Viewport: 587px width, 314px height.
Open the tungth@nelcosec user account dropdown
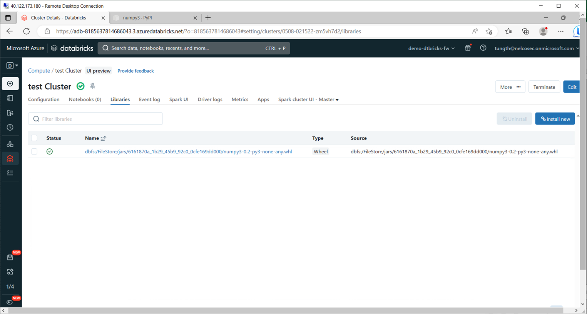[536, 48]
